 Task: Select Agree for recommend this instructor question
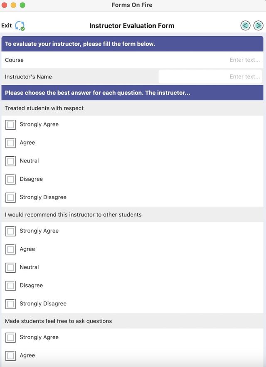pos(10,249)
